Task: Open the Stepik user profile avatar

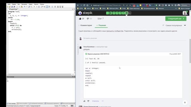Action: tap(185, 13)
